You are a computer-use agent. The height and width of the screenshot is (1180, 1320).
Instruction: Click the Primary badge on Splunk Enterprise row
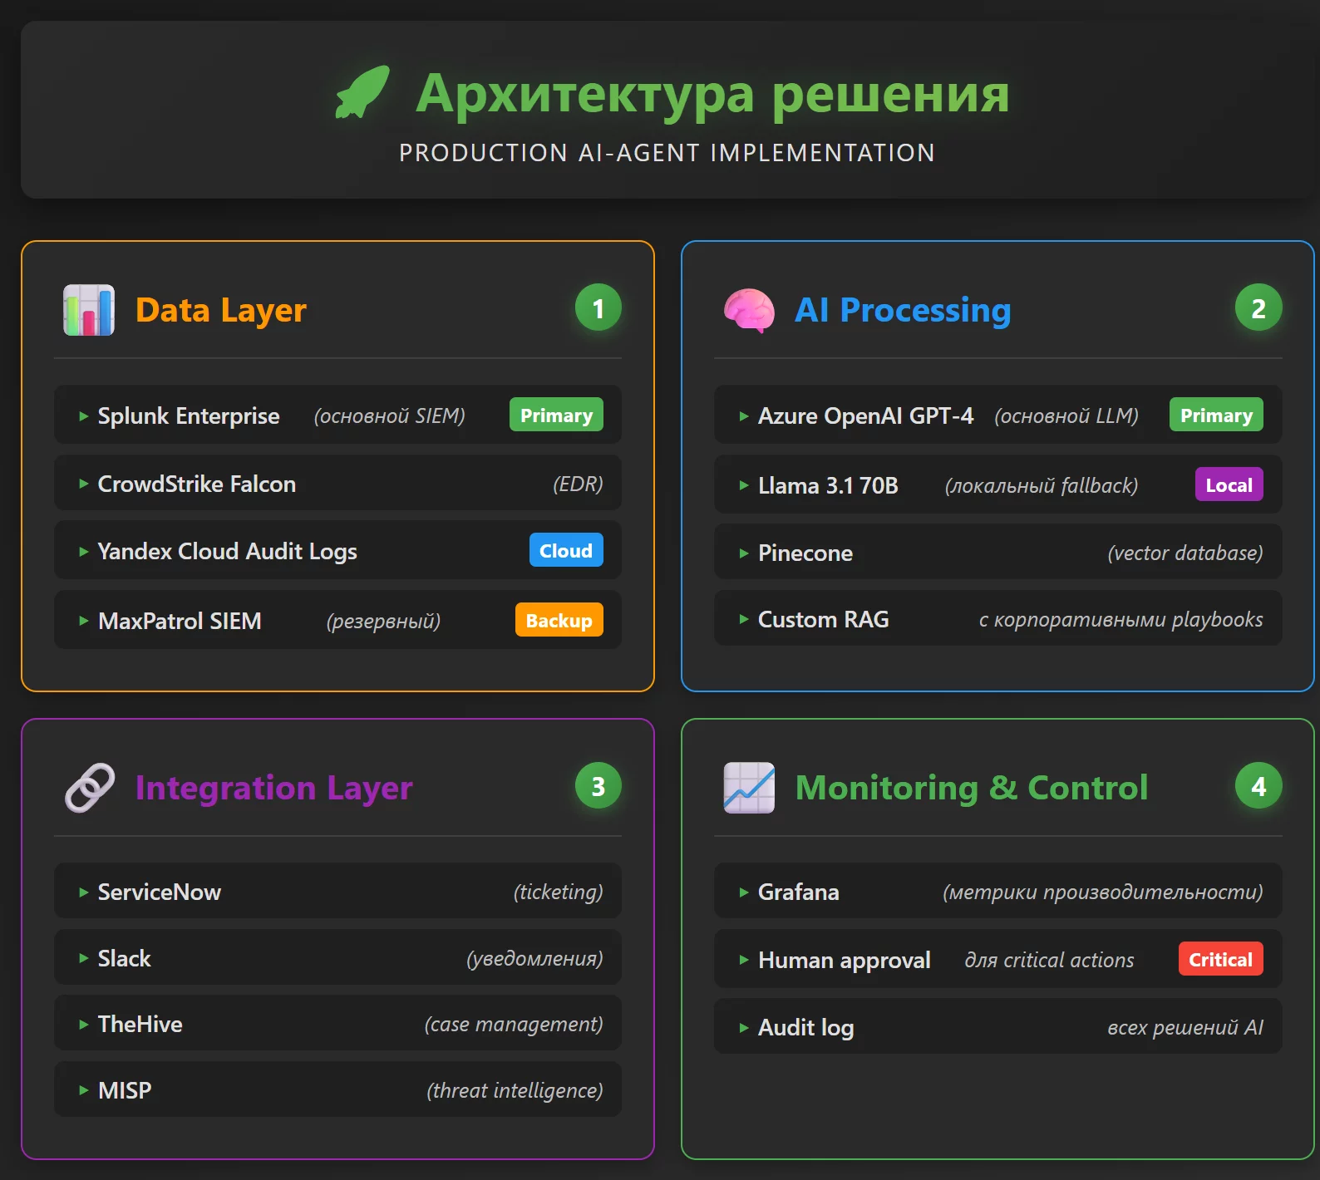coord(556,415)
